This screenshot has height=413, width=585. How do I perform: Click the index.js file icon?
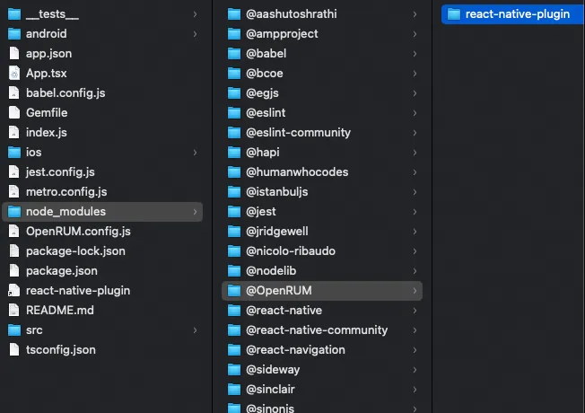tap(14, 133)
